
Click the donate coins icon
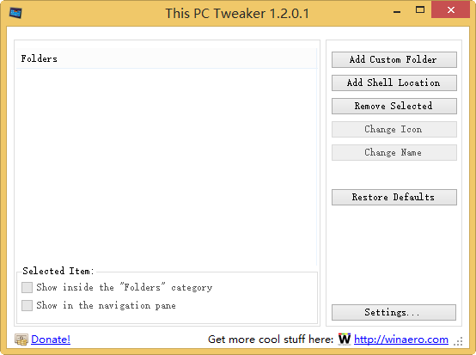pyautogui.click(x=21, y=340)
